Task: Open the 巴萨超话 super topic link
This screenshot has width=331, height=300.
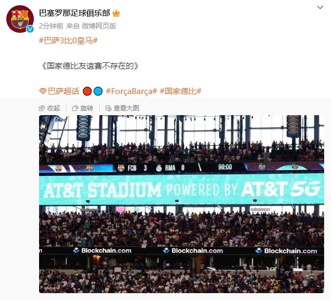Action: click(63, 91)
